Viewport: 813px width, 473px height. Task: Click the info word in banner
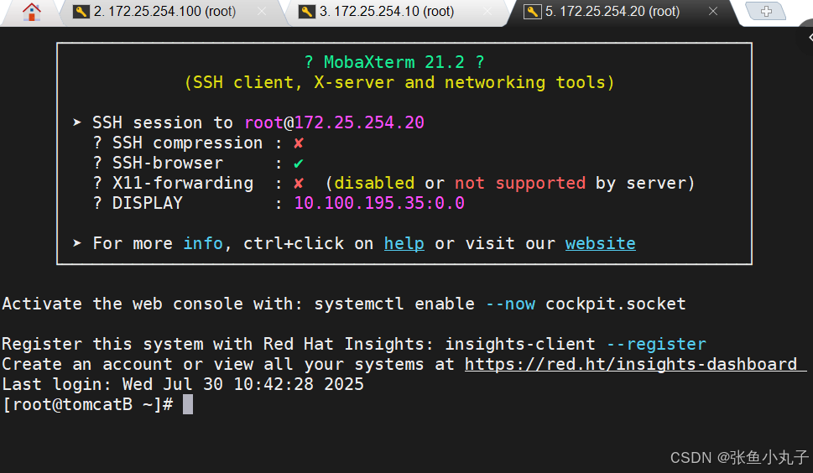click(x=203, y=243)
